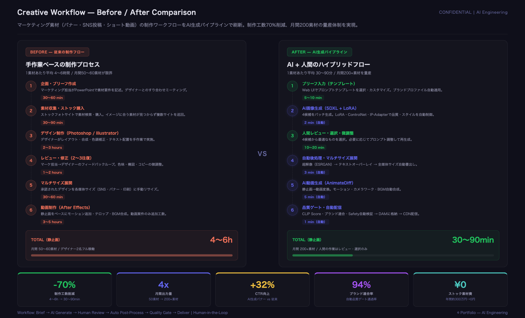Screen dimensions: 525x318
Task: Click step 4 circle for auto post-processing
Action: pyautogui.click(x=292, y=161)
